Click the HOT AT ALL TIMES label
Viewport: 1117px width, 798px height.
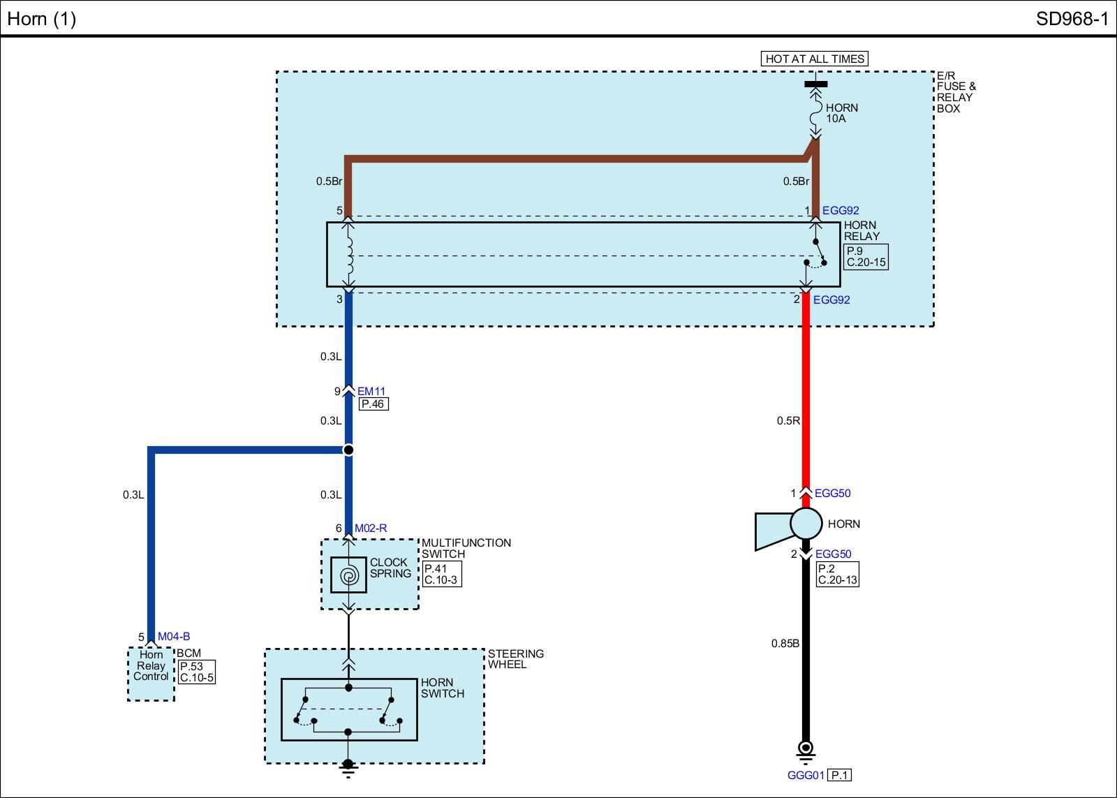tap(815, 59)
